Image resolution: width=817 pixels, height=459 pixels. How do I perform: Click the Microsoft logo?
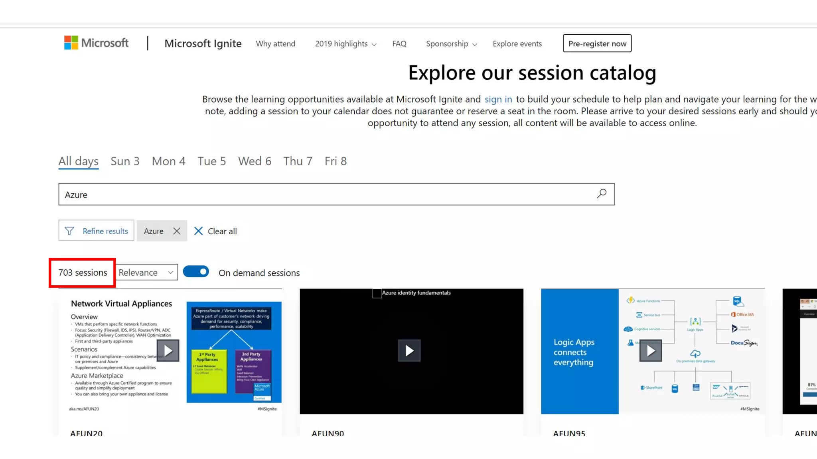96,43
